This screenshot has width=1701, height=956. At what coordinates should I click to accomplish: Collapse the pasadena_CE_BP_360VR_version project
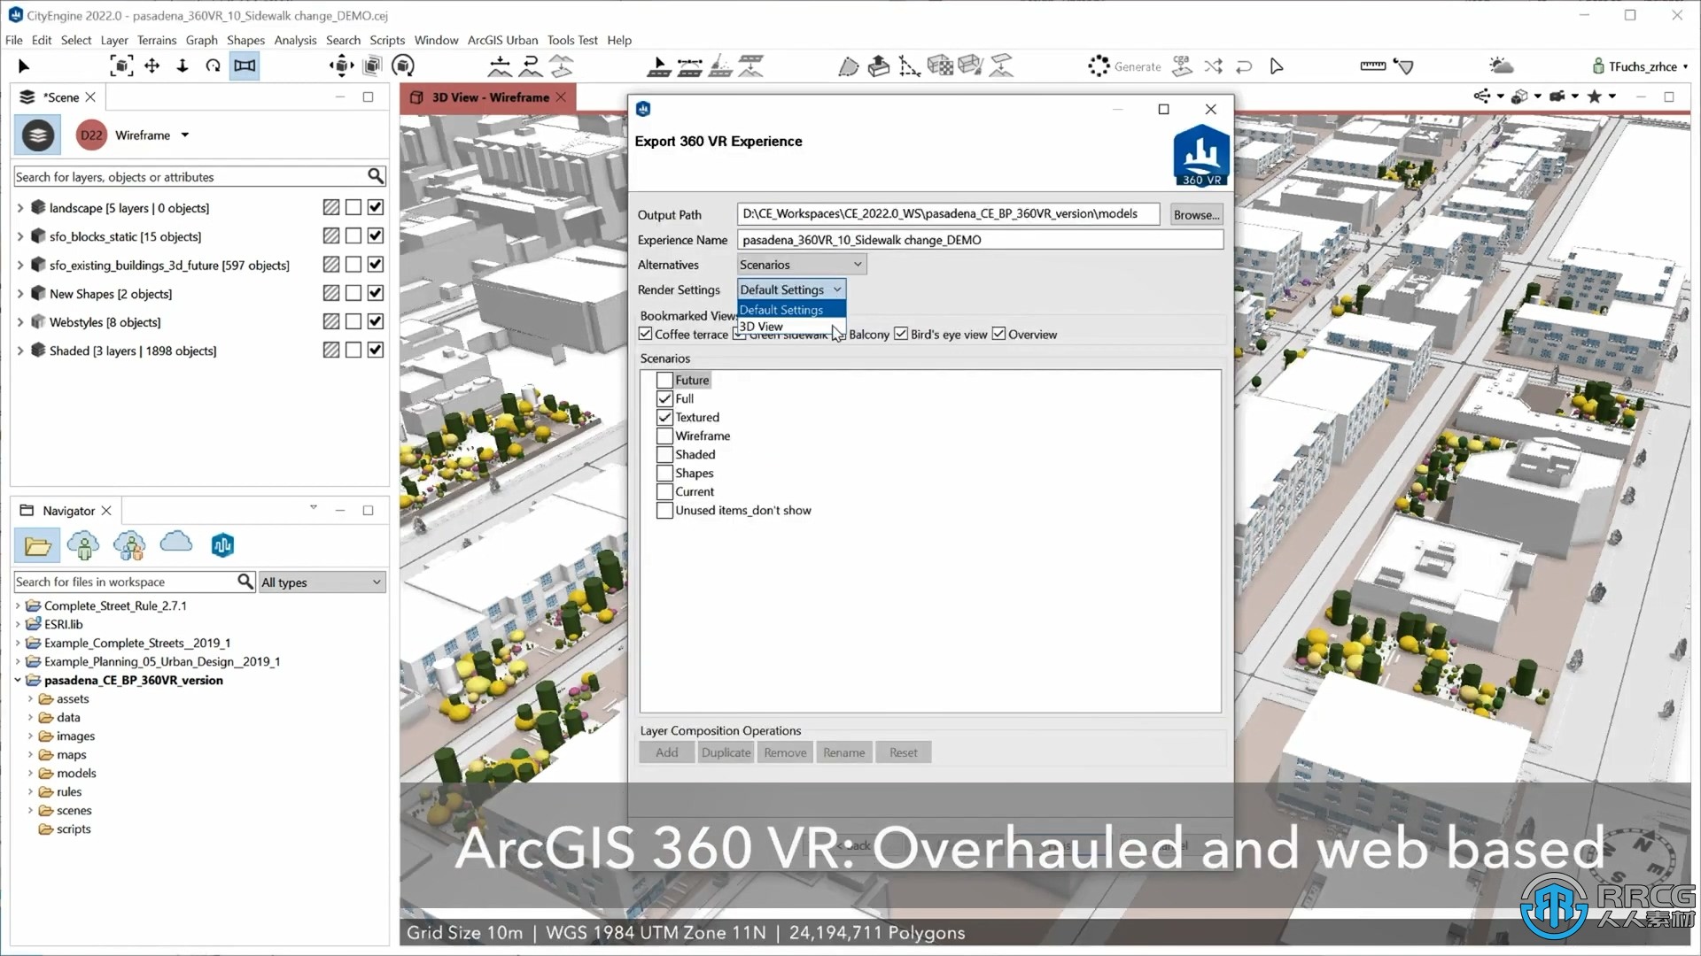click(x=18, y=680)
